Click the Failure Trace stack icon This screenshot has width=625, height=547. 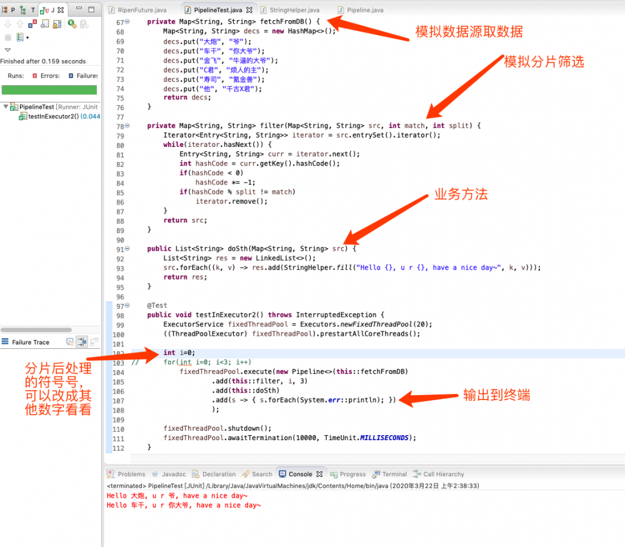point(5,342)
